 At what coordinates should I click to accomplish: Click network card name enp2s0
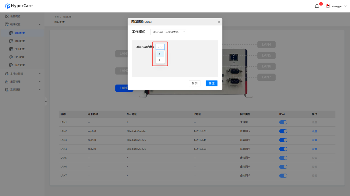92,149
